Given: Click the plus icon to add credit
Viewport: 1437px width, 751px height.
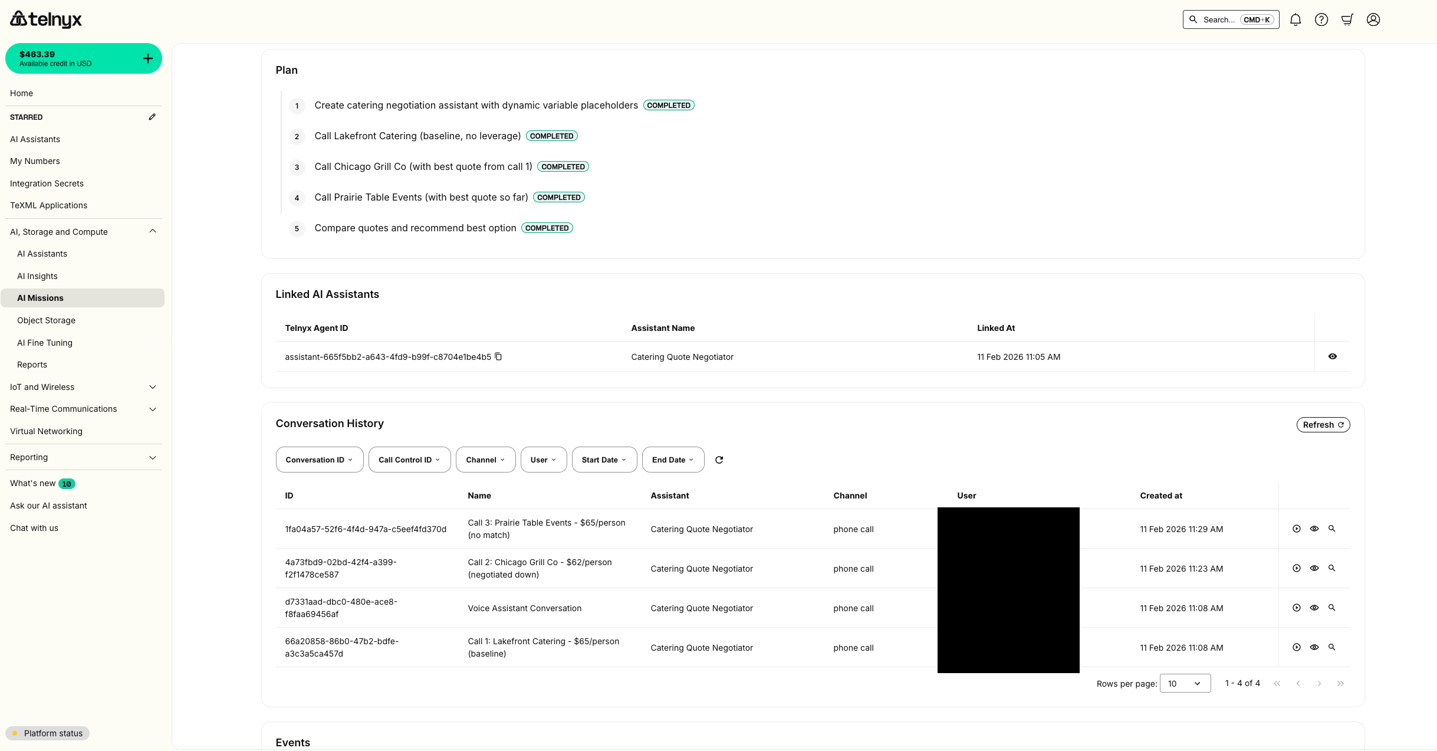Looking at the screenshot, I should tap(148, 58).
